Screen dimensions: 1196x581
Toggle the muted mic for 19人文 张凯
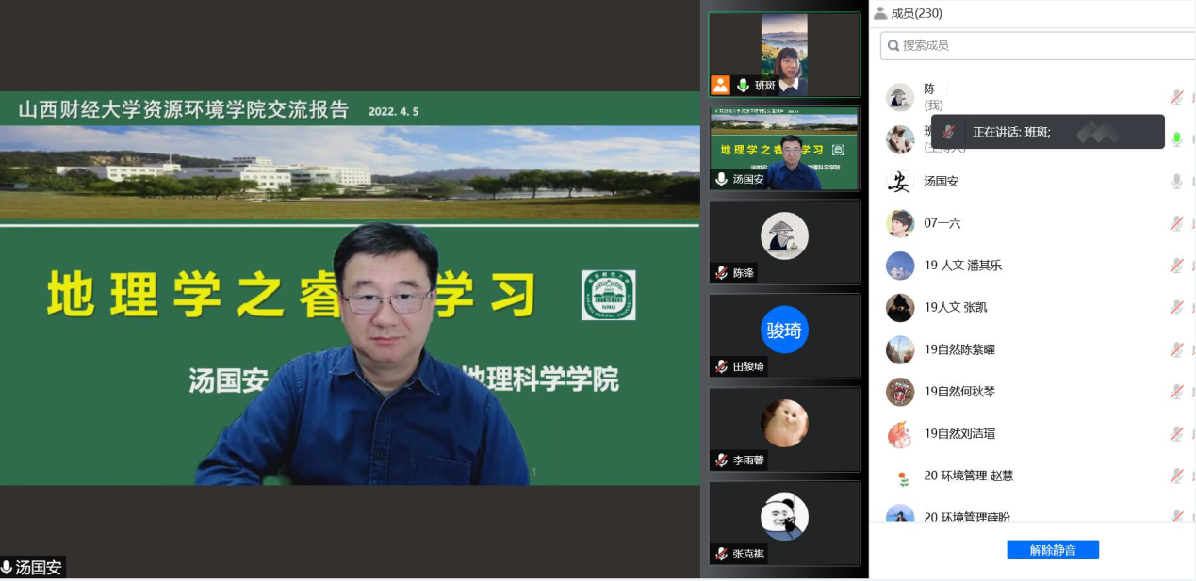pyautogui.click(x=1176, y=307)
